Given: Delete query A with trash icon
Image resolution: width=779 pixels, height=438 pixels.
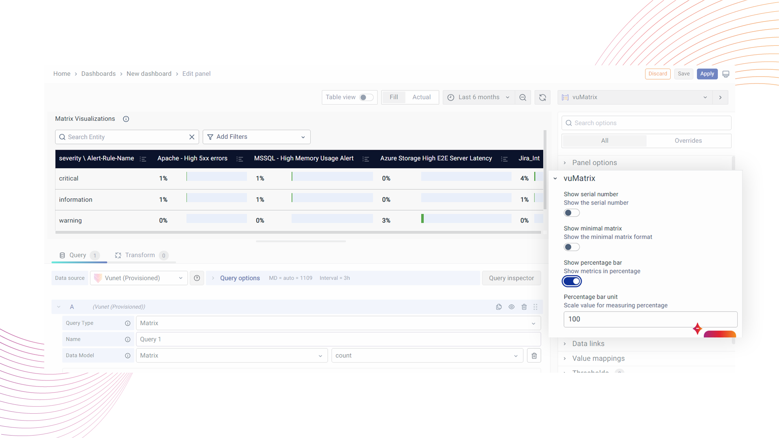Looking at the screenshot, I should click(524, 307).
